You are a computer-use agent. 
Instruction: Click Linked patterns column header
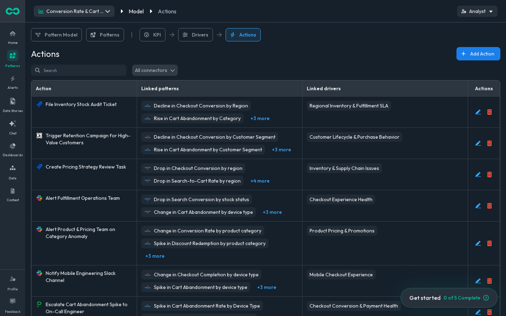click(160, 88)
